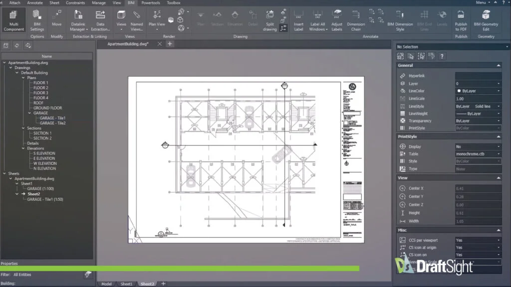Open BIM Settings in the ribbon
This screenshot has height=287, width=511.
pyautogui.click(x=37, y=16)
